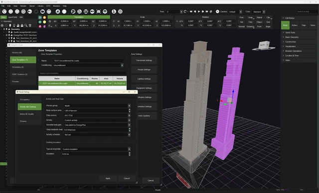Jump to first frame with rewind button
This screenshot has width=319, height=193.
[191, 11]
